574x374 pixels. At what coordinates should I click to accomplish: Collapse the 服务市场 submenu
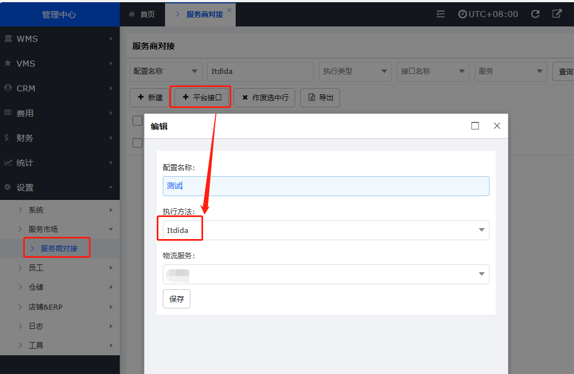pos(60,229)
